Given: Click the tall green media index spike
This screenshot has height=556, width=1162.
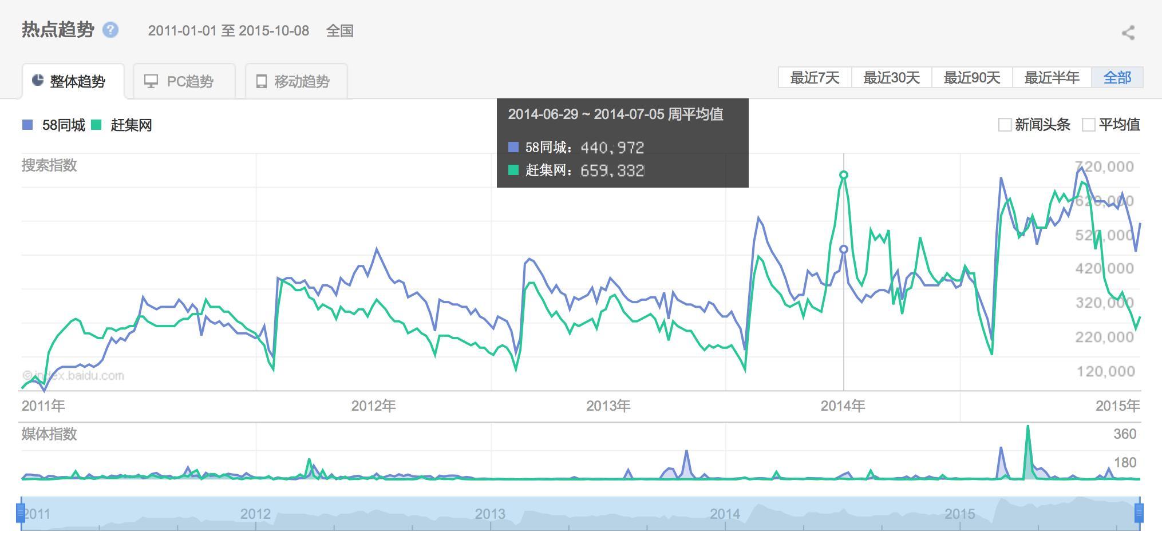Looking at the screenshot, I should 1028,452.
